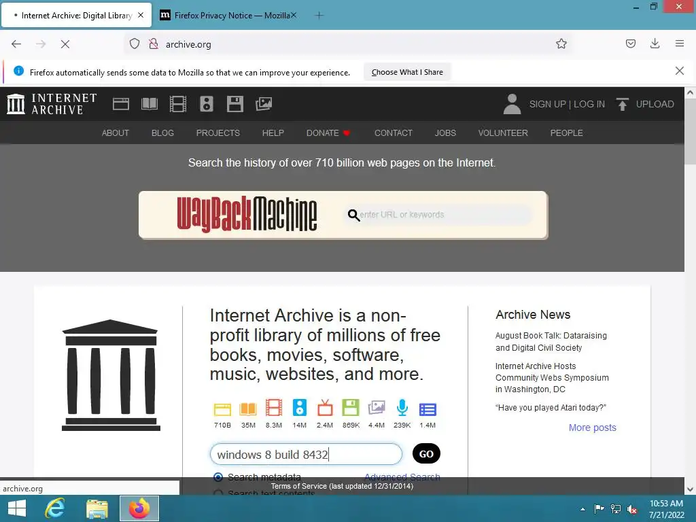Switch to the Internet Archive tab
The image size is (696, 522).
point(77,15)
